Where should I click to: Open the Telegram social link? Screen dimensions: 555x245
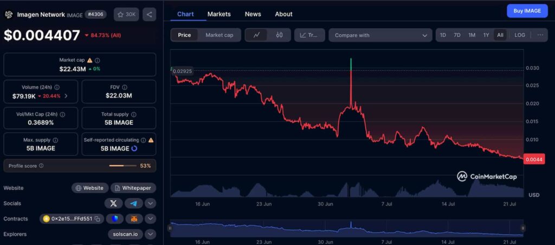(134, 203)
